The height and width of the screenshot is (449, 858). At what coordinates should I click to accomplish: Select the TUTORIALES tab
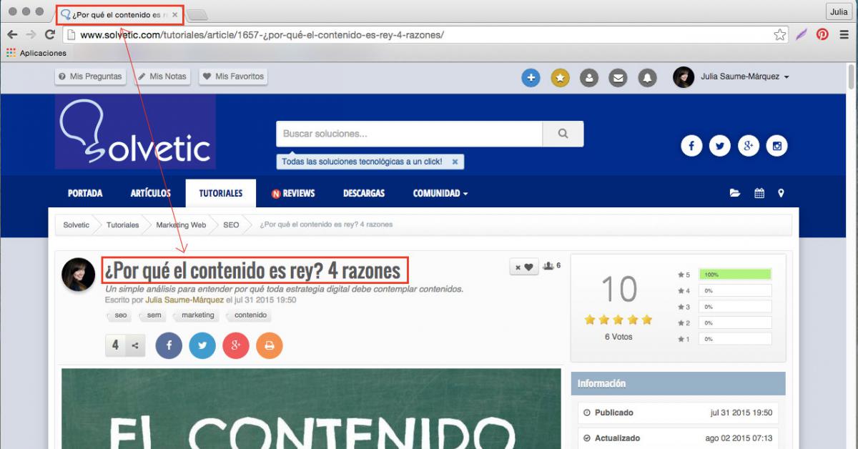[x=221, y=193]
